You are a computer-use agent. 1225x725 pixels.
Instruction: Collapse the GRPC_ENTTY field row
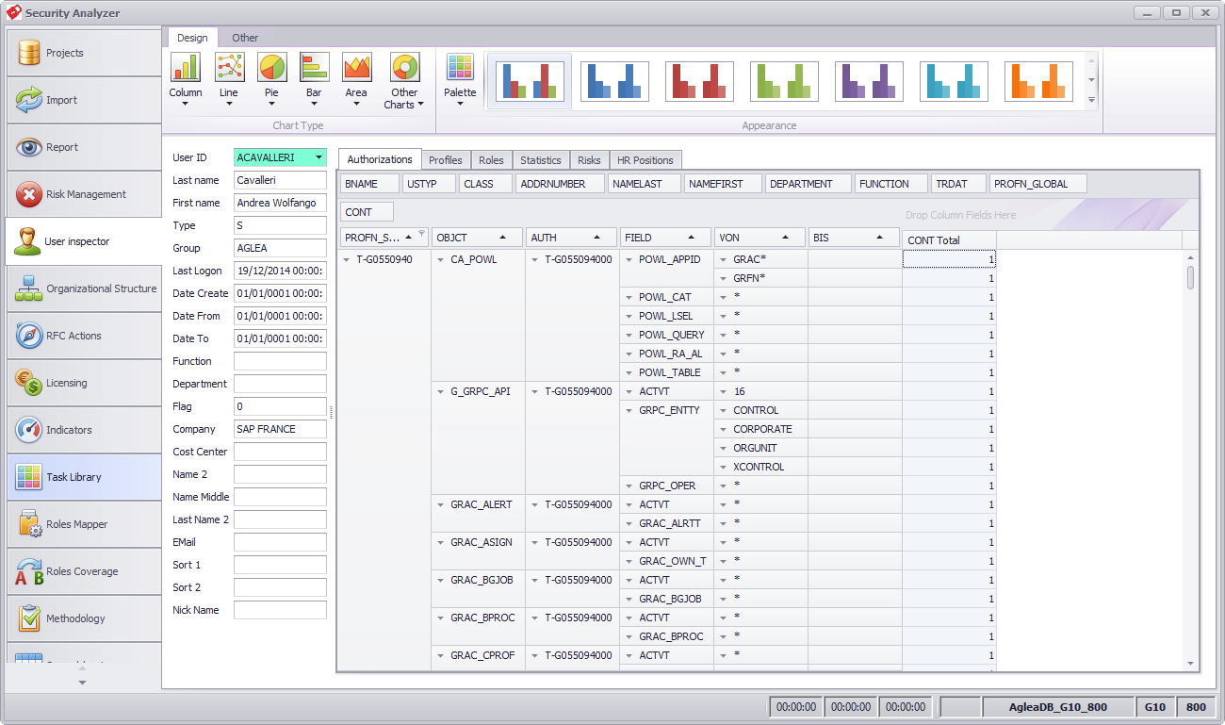coord(629,410)
